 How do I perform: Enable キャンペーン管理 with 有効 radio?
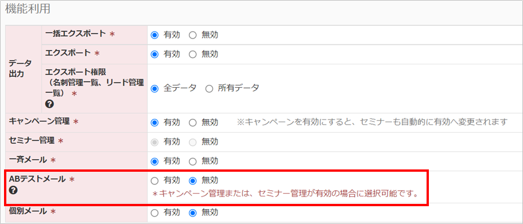click(x=154, y=122)
